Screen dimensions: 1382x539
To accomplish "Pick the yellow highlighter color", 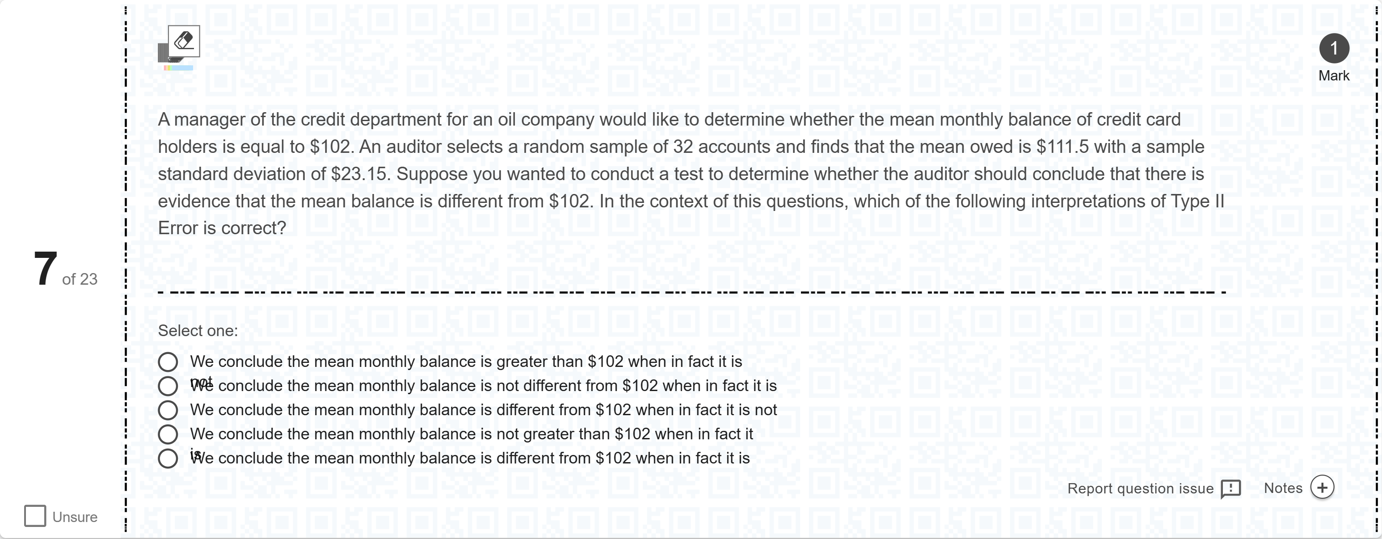I will point(169,68).
